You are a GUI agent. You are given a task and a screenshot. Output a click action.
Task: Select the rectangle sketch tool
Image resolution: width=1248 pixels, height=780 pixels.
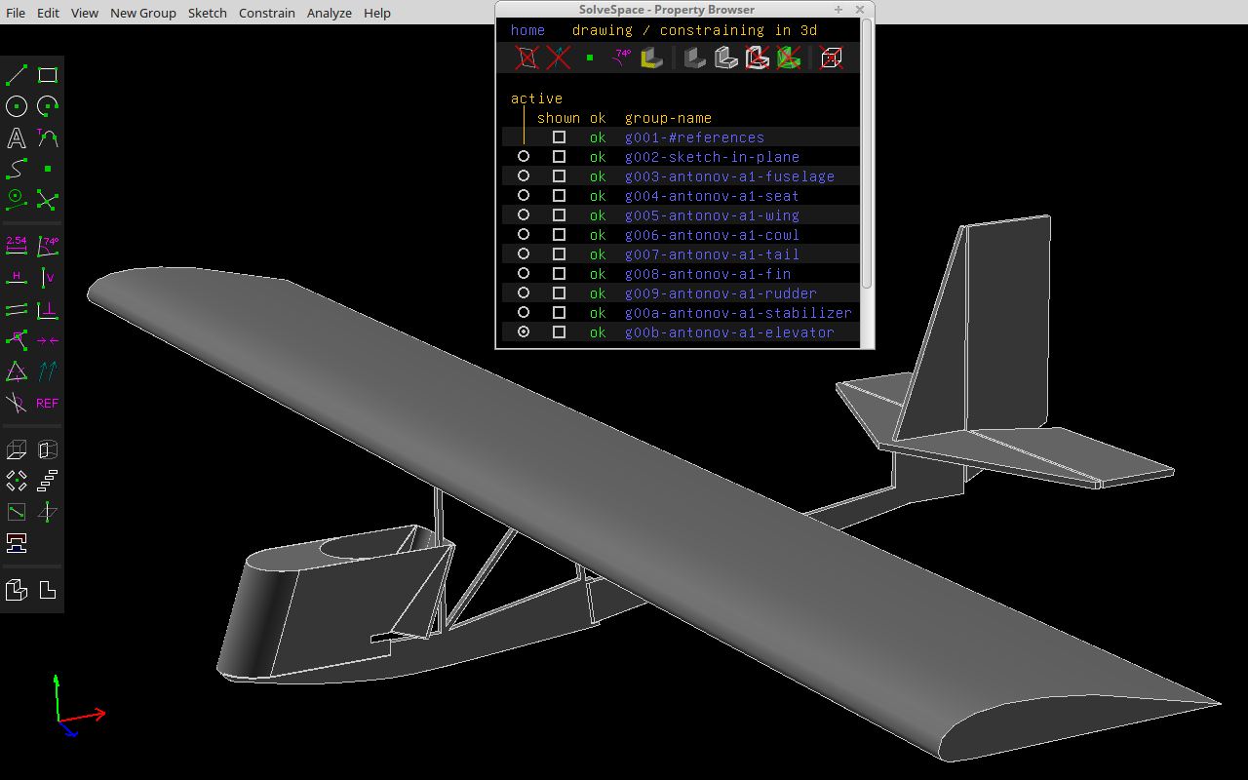(48, 75)
